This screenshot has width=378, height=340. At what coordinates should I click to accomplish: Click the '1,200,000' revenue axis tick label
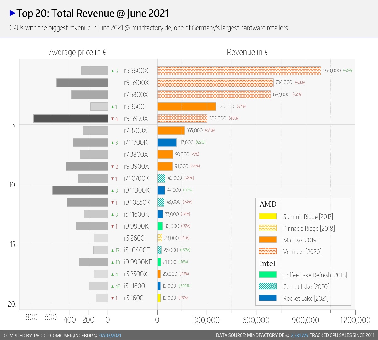point(355,320)
